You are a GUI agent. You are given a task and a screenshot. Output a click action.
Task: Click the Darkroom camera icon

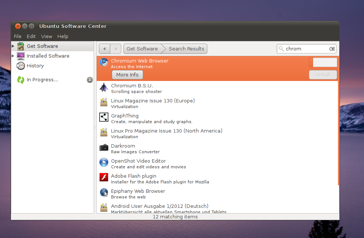click(104, 148)
